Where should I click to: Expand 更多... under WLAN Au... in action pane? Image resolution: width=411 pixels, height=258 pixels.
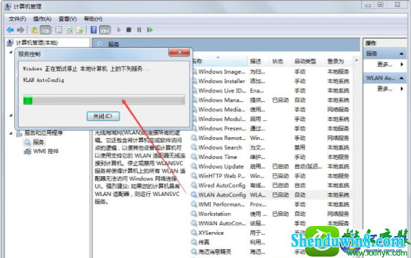point(384,89)
